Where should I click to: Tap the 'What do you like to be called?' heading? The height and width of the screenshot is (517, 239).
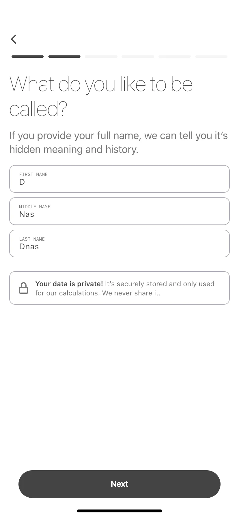pyautogui.click(x=101, y=96)
